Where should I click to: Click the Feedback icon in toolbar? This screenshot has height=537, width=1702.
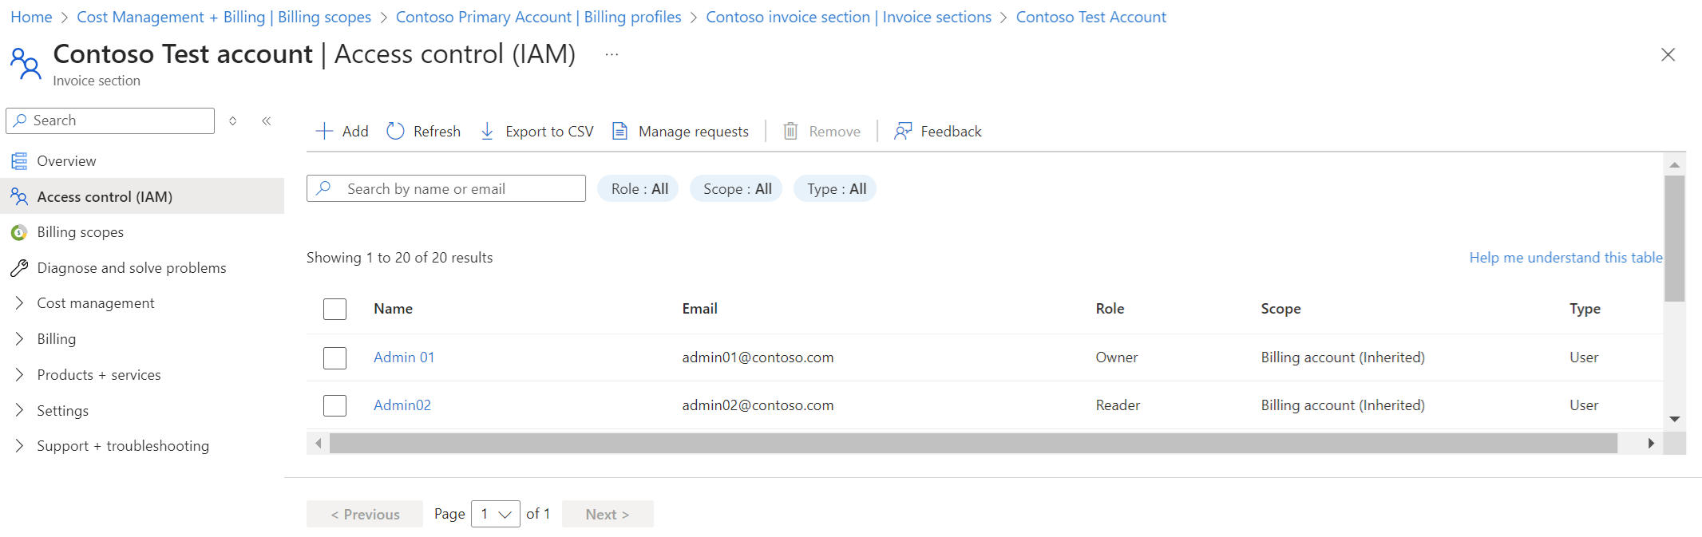coord(903,132)
